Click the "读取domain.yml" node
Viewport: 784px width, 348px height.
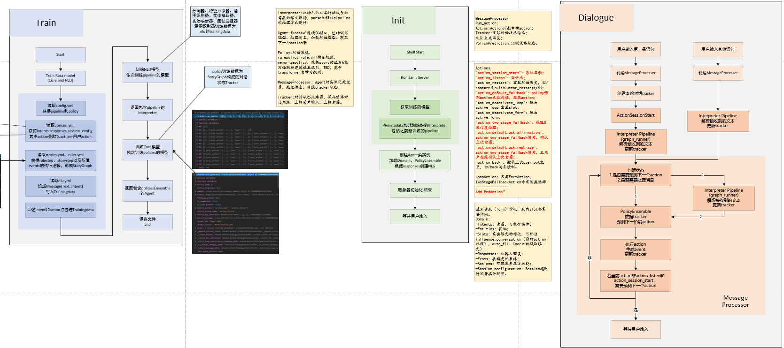[61, 131]
